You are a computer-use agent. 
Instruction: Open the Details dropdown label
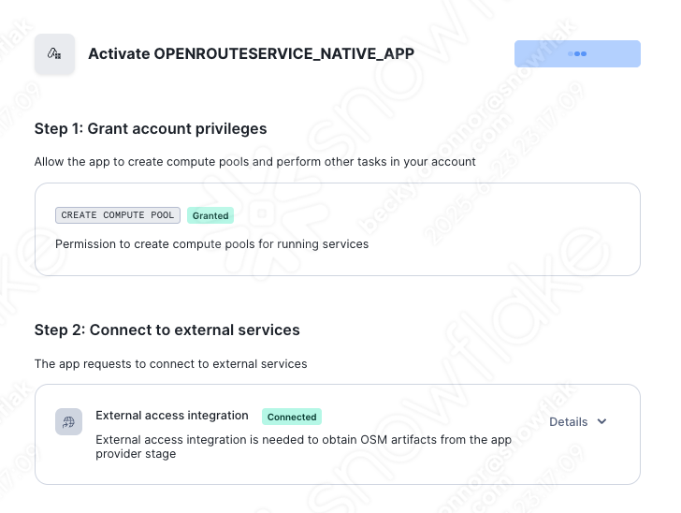tap(568, 421)
